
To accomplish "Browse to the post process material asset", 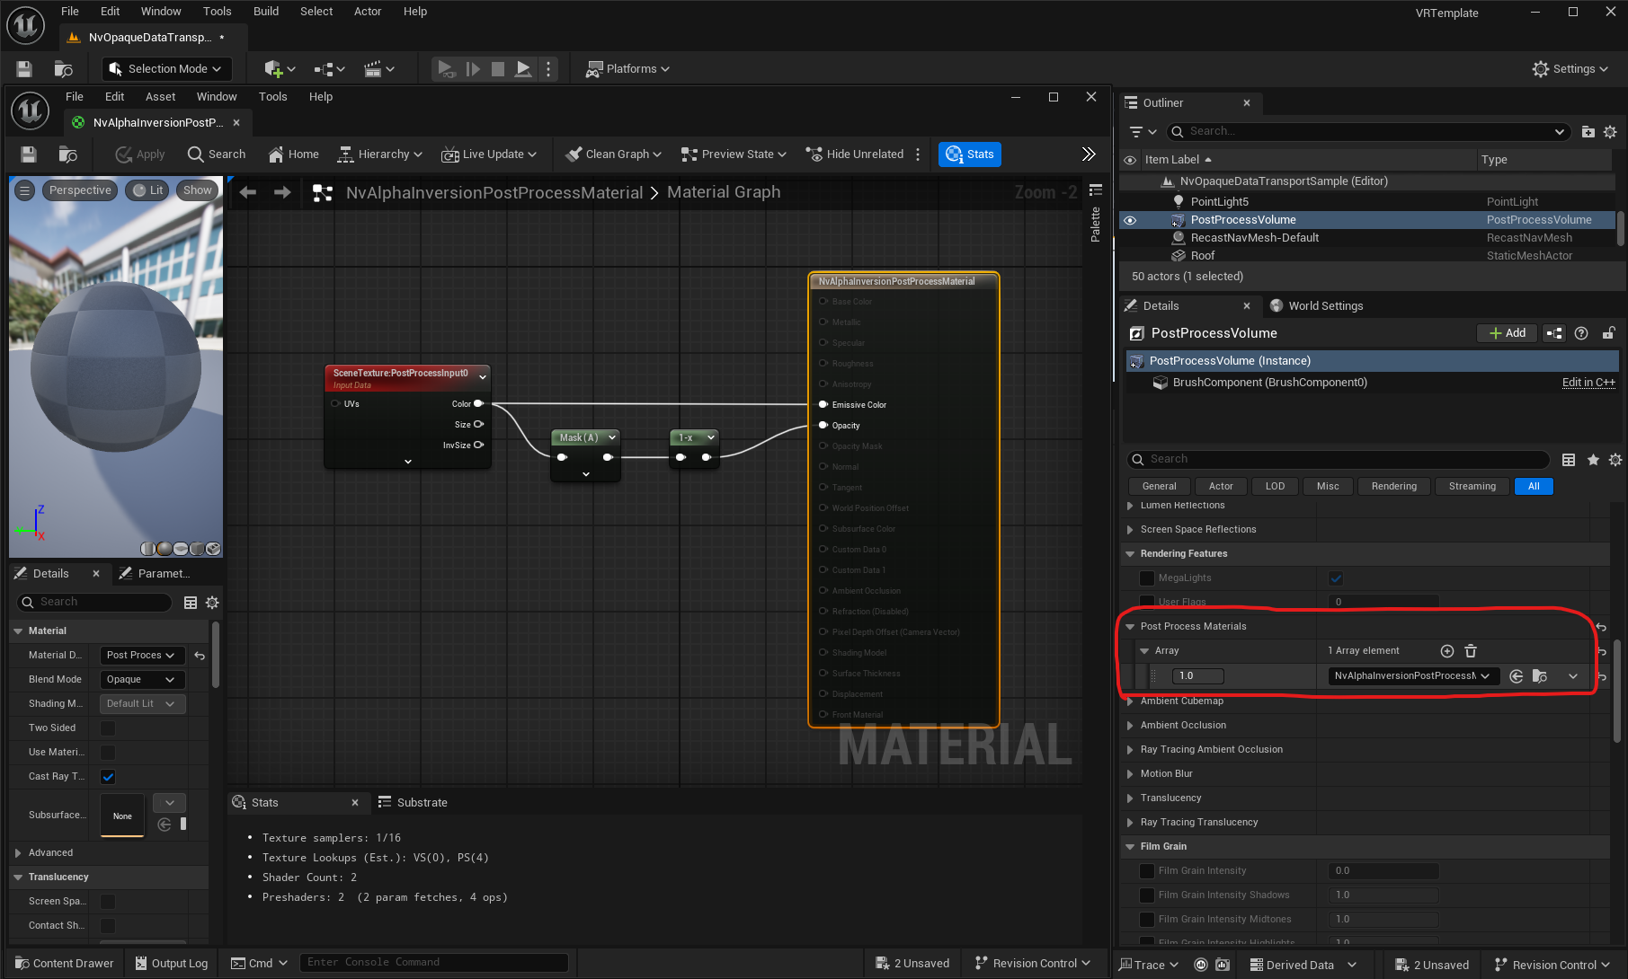I will (1540, 676).
